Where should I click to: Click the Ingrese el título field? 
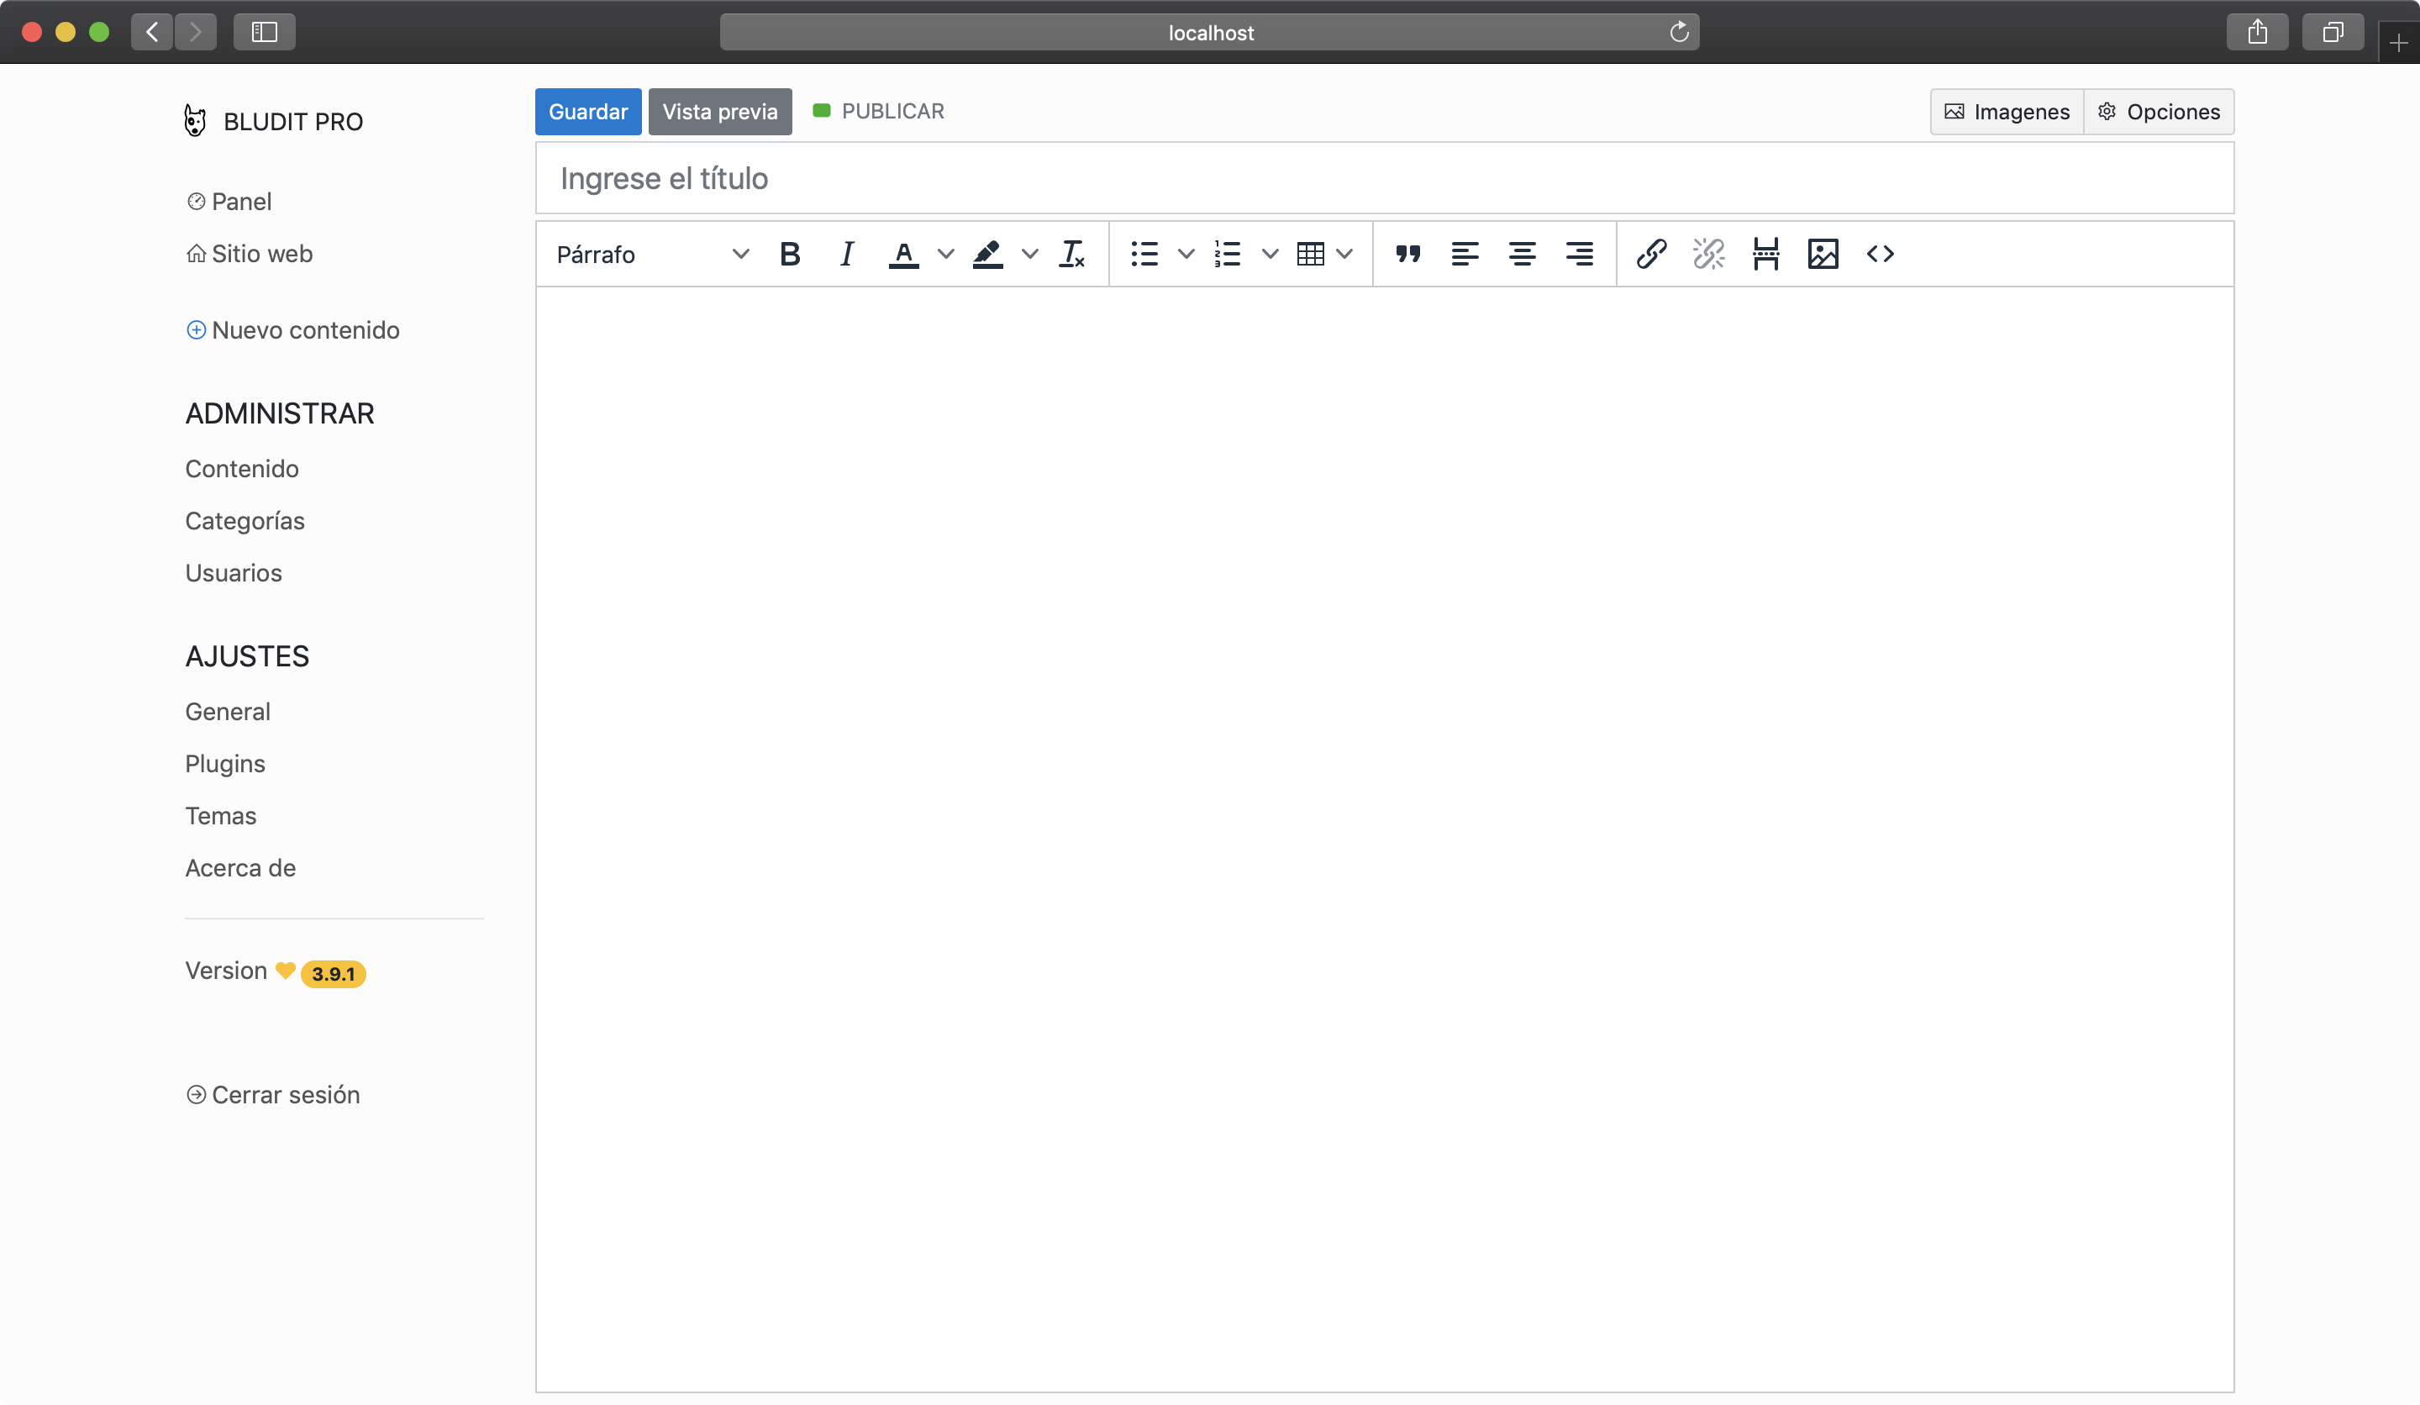tap(1383, 179)
